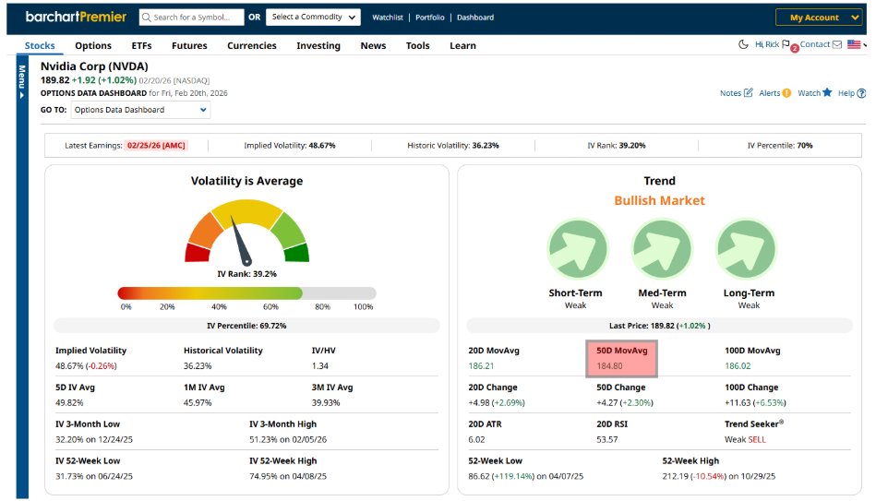Click the 20D MovAvg value 186.21
Image resolution: width=876 pixels, height=501 pixels.
click(481, 366)
